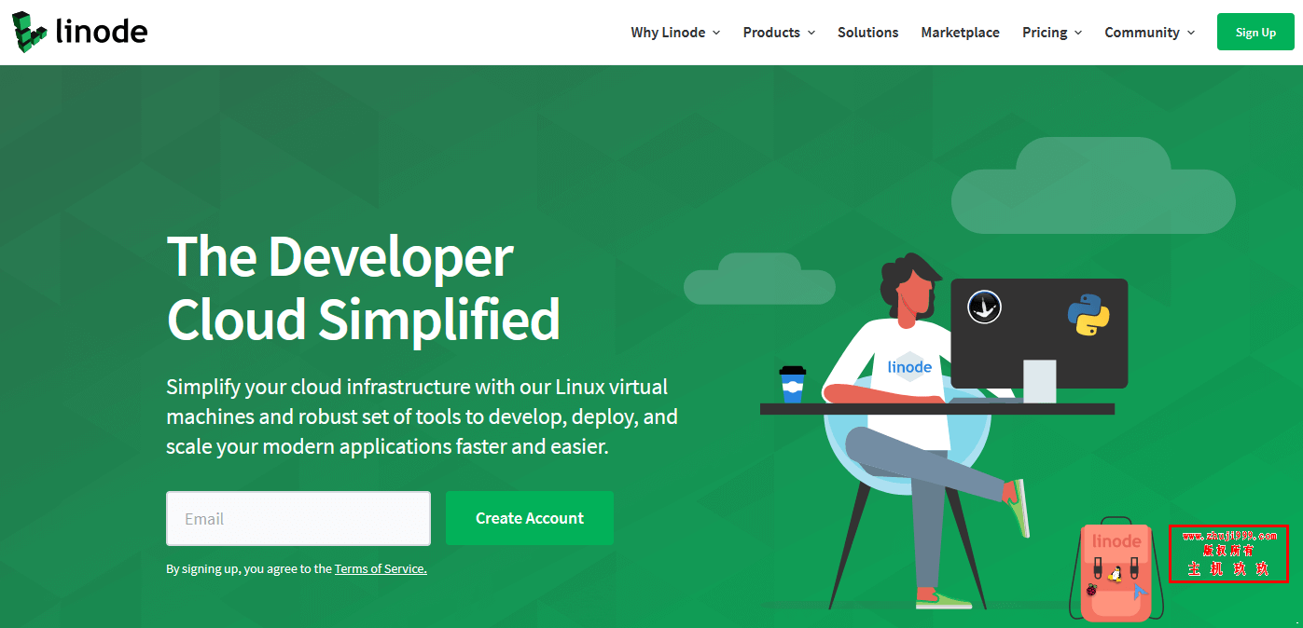
Task: Open the Products dropdown menu
Action: coord(779,33)
